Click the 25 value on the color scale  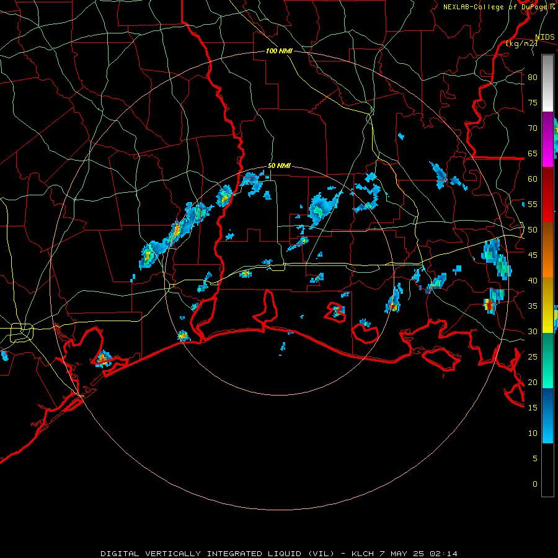pos(533,357)
